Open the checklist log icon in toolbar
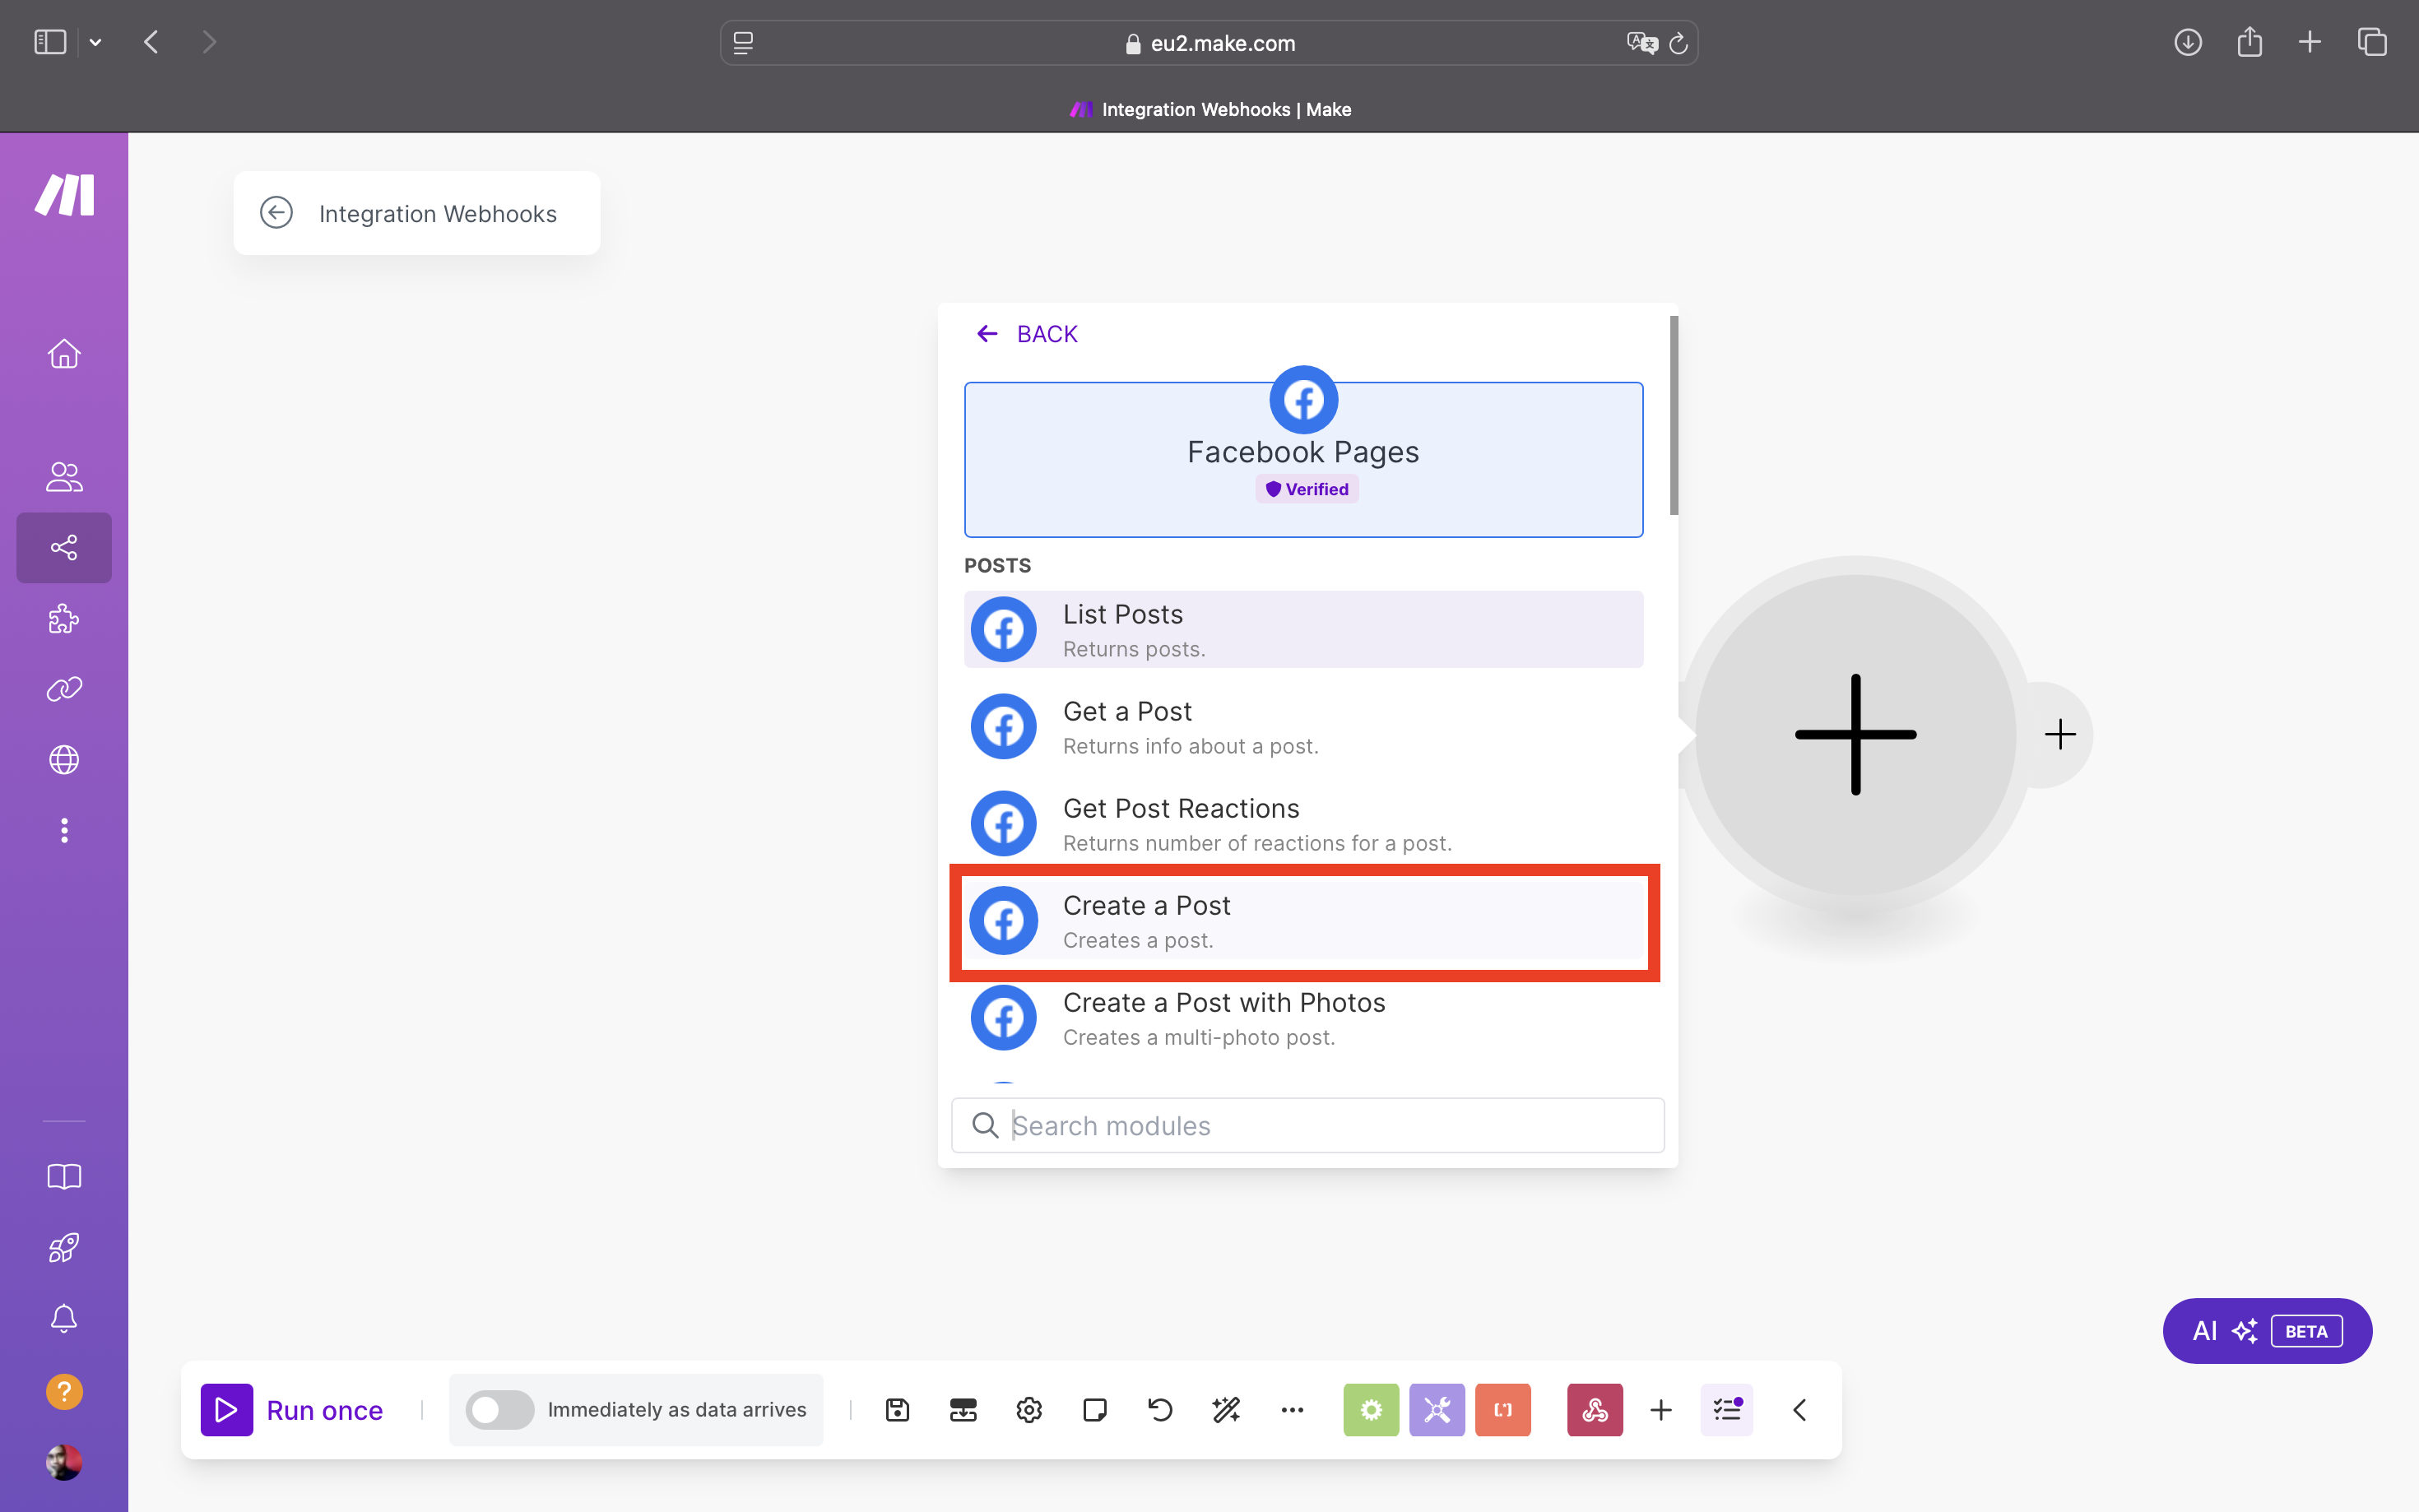The height and width of the screenshot is (1512, 2419). coord(1727,1410)
